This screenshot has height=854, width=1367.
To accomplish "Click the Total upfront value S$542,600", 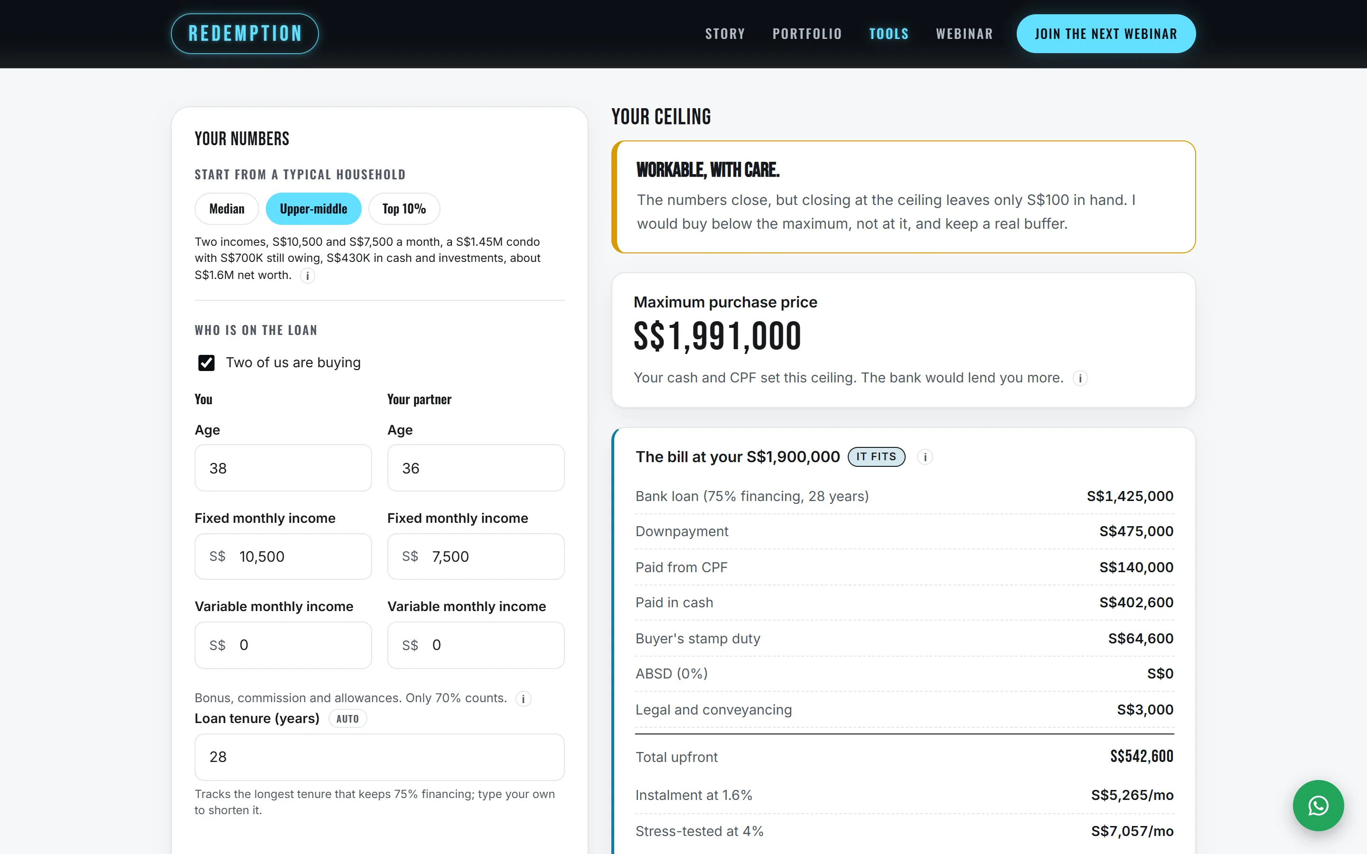I will click(1142, 756).
